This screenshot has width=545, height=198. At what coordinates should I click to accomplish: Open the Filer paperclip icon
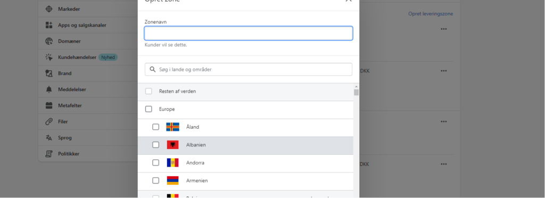click(x=49, y=121)
